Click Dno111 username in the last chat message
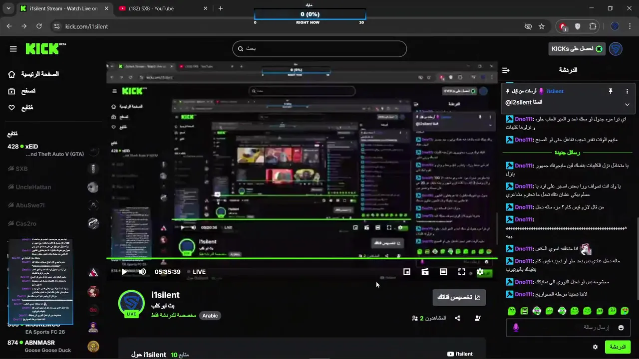Screen dimensions: 639x359 pos(524,294)
